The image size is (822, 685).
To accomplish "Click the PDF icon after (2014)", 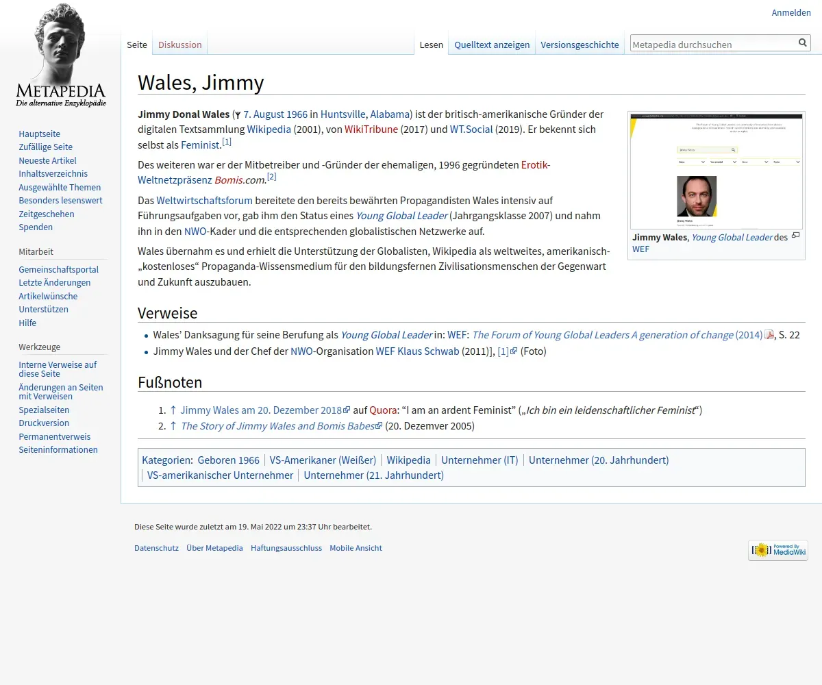I will [769, 334].
